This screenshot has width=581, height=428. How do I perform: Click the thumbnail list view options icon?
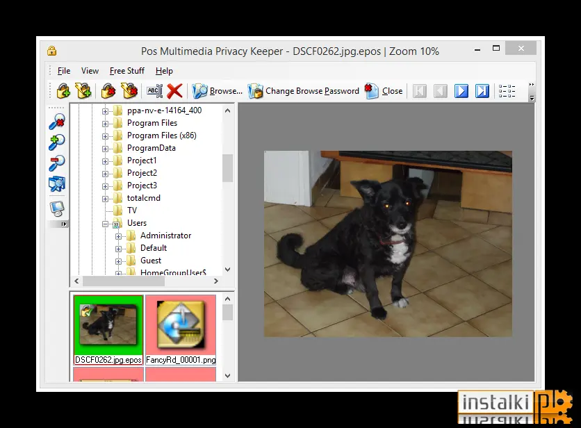[507, 91]
